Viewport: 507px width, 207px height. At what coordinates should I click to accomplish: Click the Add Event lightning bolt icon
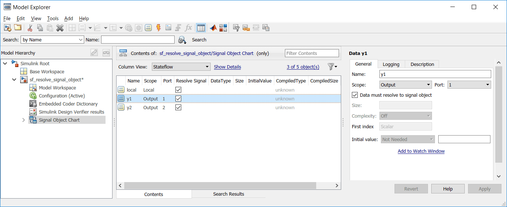(158, 28)
